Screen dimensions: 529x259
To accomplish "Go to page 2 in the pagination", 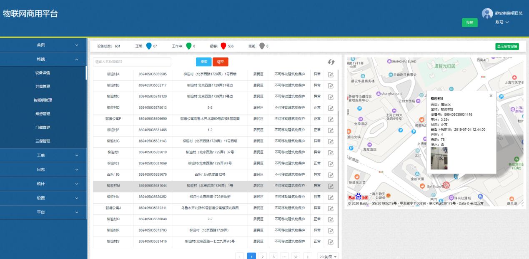I will tap(262, 257).
